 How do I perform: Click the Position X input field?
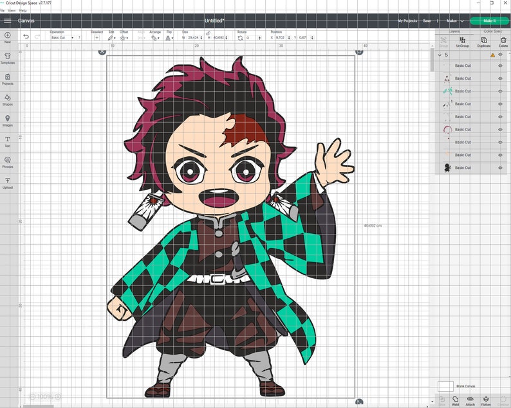pyautogui.click(x=280, y=38)
